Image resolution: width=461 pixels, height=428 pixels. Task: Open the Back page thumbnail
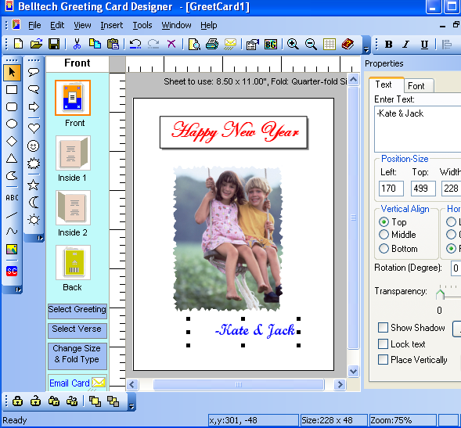pos(73,262)
